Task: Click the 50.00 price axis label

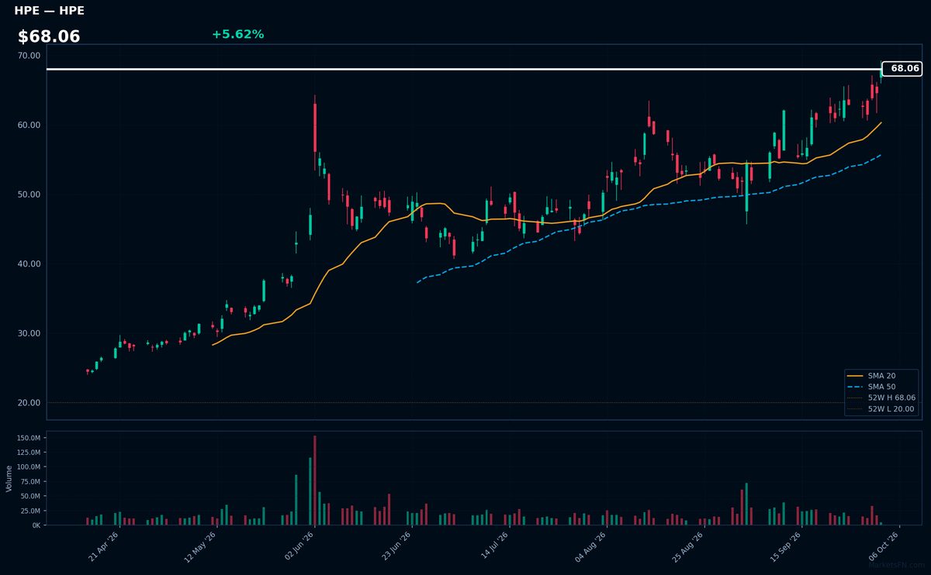Action: [29, 195]
